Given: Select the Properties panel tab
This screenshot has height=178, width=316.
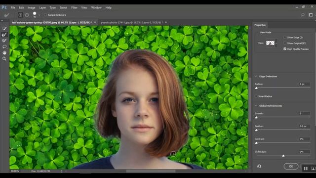Looking at the screenshot, I should coord(260,25).
